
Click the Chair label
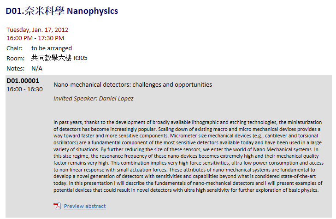pos(15,48)
